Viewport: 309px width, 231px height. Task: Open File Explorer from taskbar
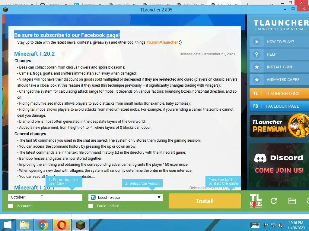click(24, 225)
